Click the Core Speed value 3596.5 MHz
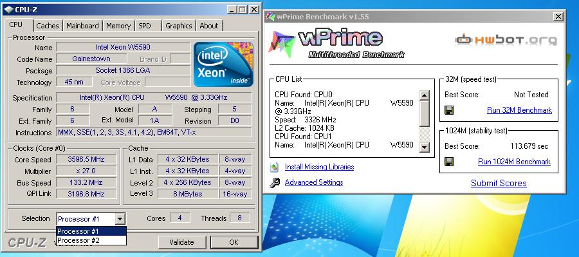 point(86,159)
